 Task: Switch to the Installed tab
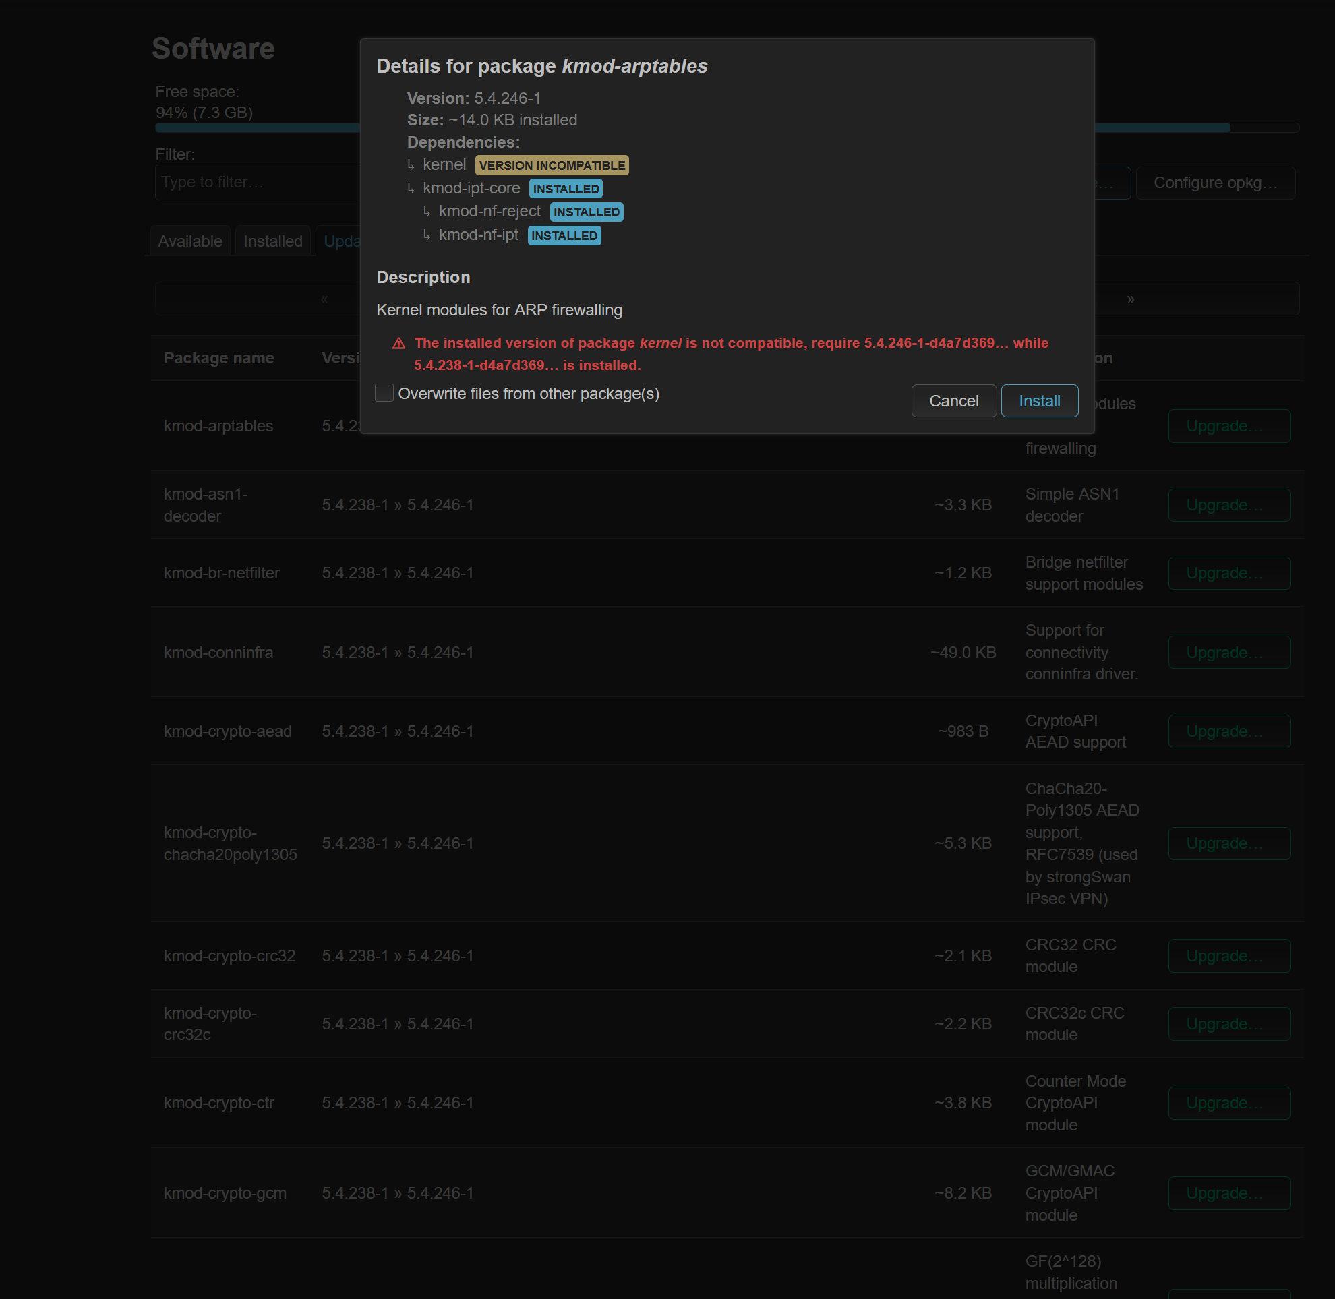point(272,241)
